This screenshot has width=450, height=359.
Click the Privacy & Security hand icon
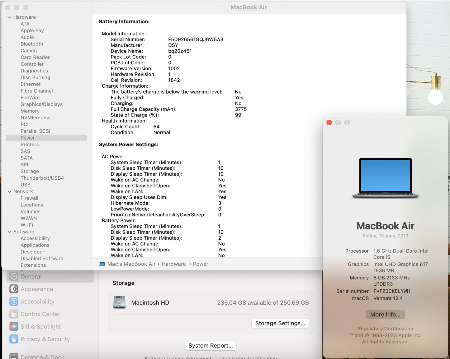click(14, 339)
